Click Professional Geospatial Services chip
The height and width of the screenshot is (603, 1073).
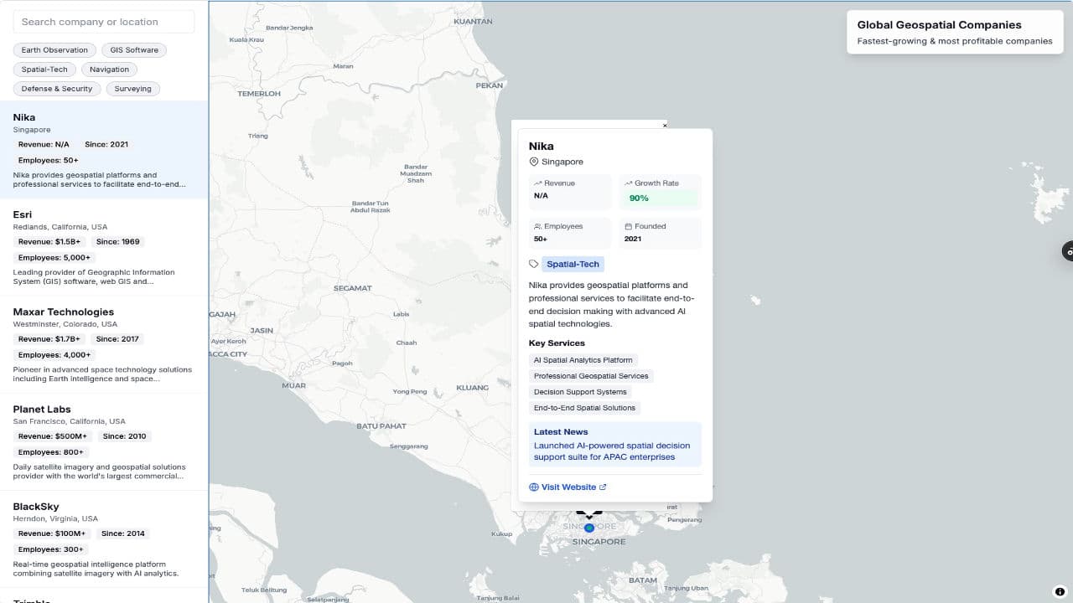click(591, 376)
